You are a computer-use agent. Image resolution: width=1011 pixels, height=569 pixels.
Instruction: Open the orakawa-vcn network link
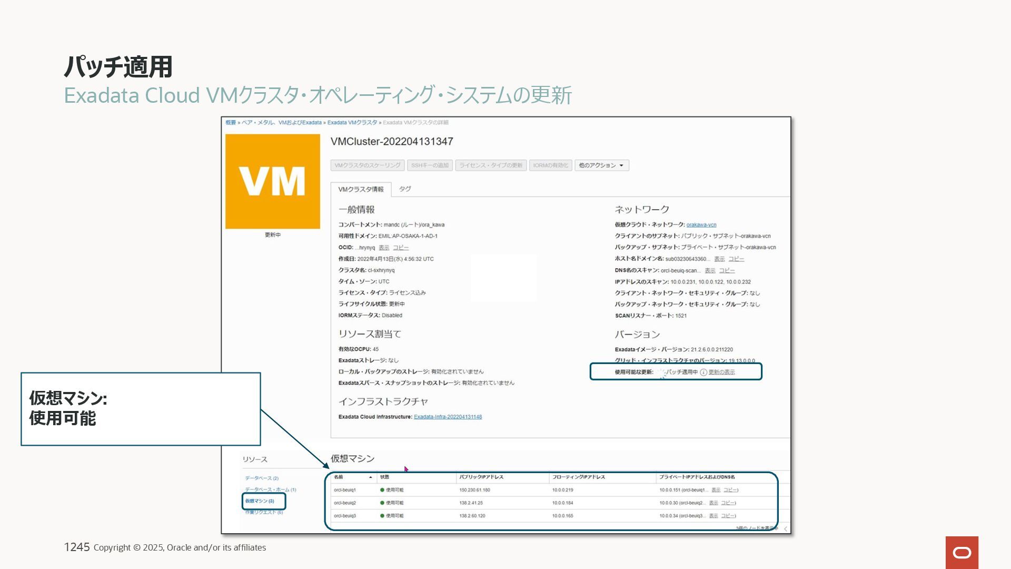tap(701, 225)
